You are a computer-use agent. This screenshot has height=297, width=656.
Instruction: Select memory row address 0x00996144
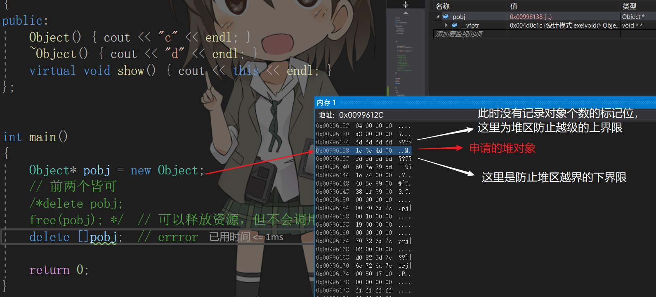(x=333, y=175)
